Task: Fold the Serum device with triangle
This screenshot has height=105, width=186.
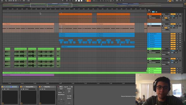Action: pyautogui.click(x=4, y=87)
